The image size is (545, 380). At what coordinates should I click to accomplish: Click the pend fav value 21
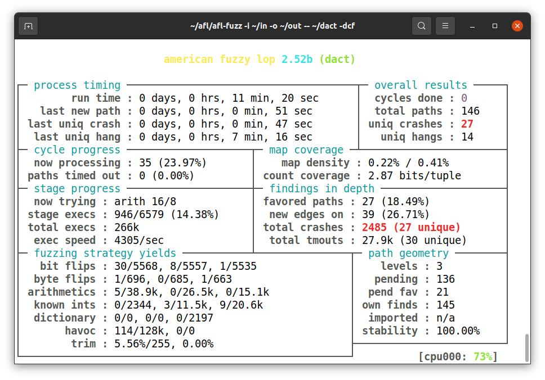point(443,292)
